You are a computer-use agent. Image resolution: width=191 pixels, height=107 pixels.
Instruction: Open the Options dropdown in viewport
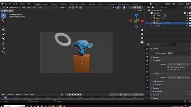(x=140, y=11)
